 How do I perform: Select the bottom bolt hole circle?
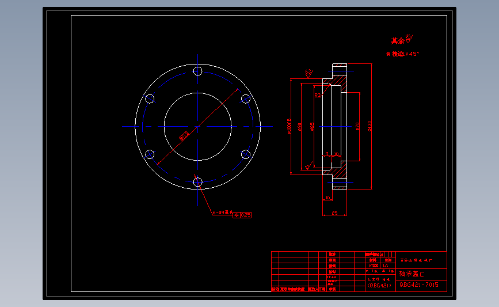pos(197,182)
